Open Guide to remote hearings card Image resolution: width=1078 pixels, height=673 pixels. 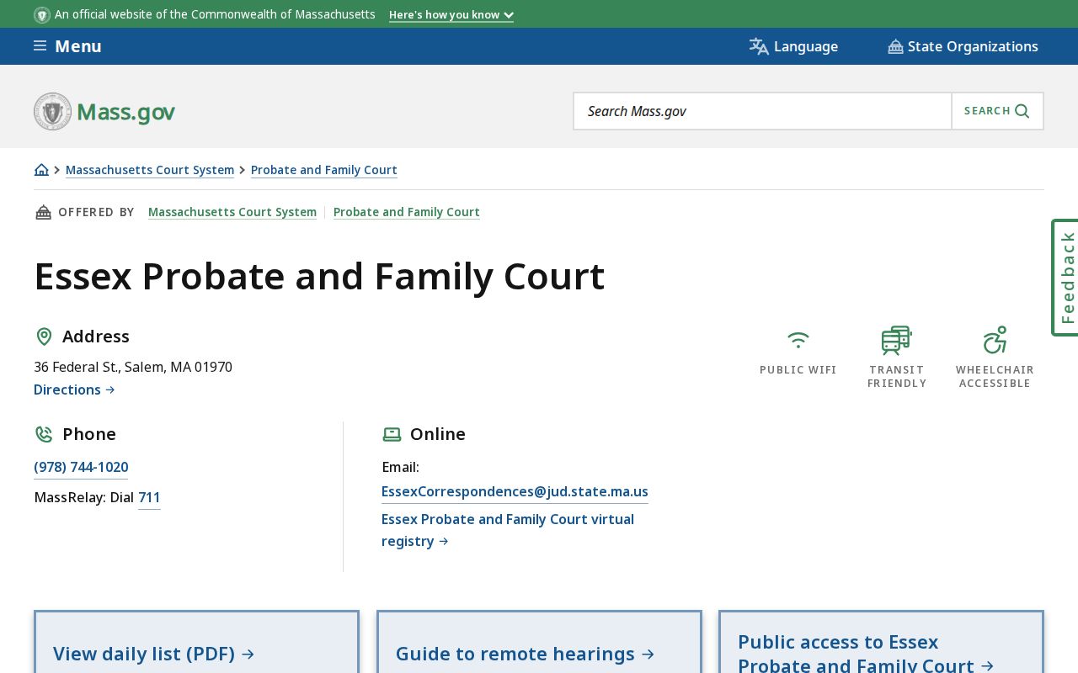pyautogui.click(x=539, y=642)
